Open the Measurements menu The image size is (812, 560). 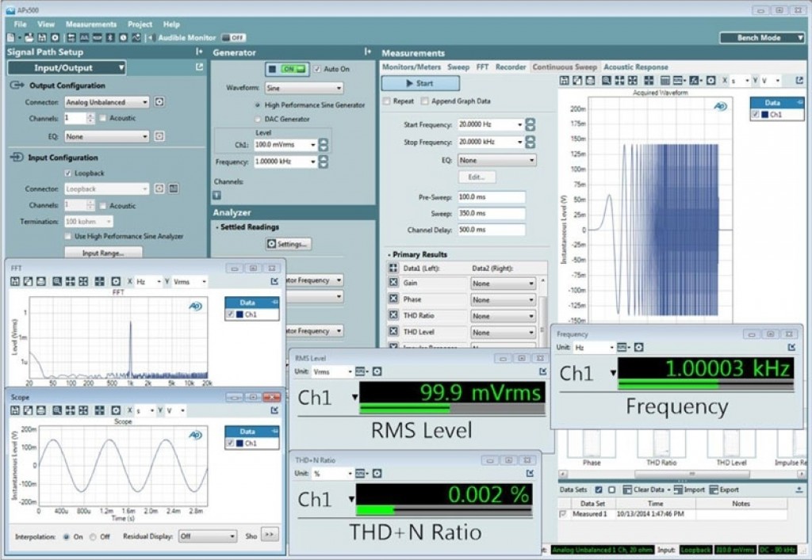[x=91, y=23]
